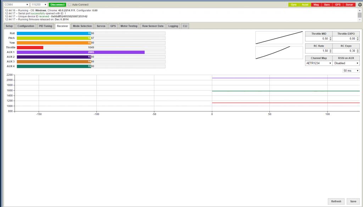Click the Mag sensor status indicator

click(316, 5)
